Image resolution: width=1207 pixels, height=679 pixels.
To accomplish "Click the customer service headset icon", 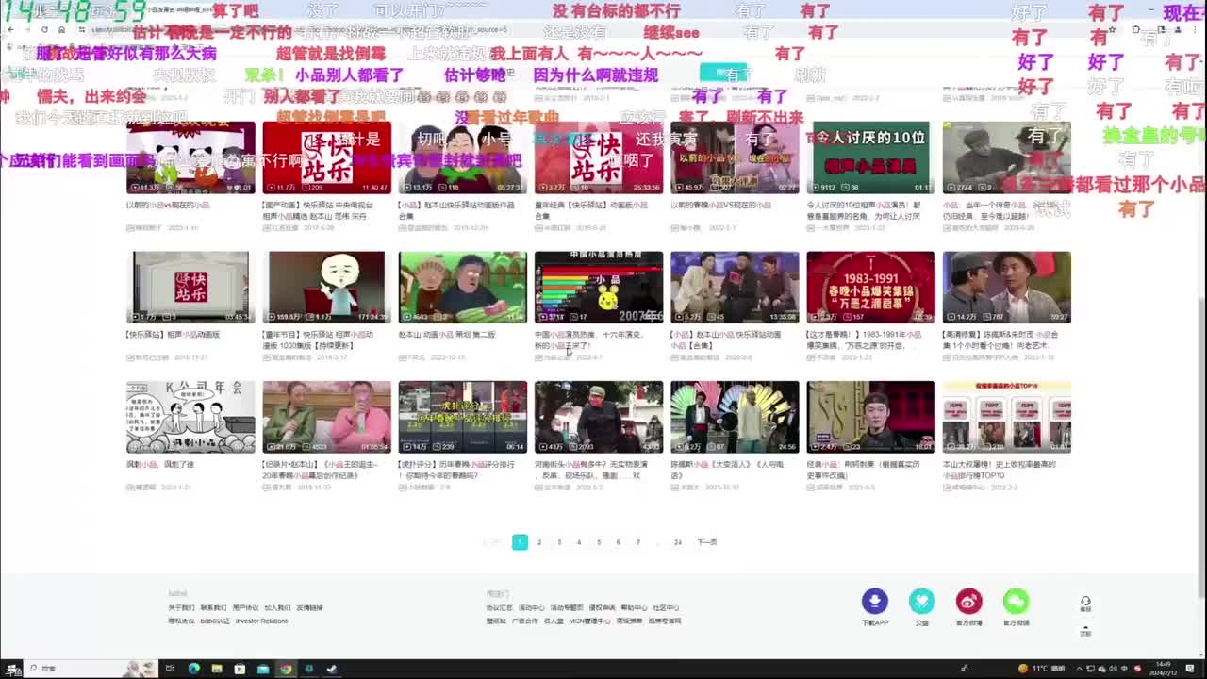I will 1085,601.
